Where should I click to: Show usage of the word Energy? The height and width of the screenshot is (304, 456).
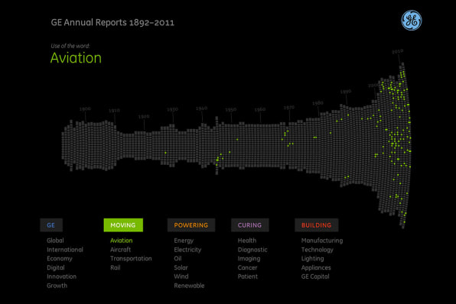click(184, 241)
